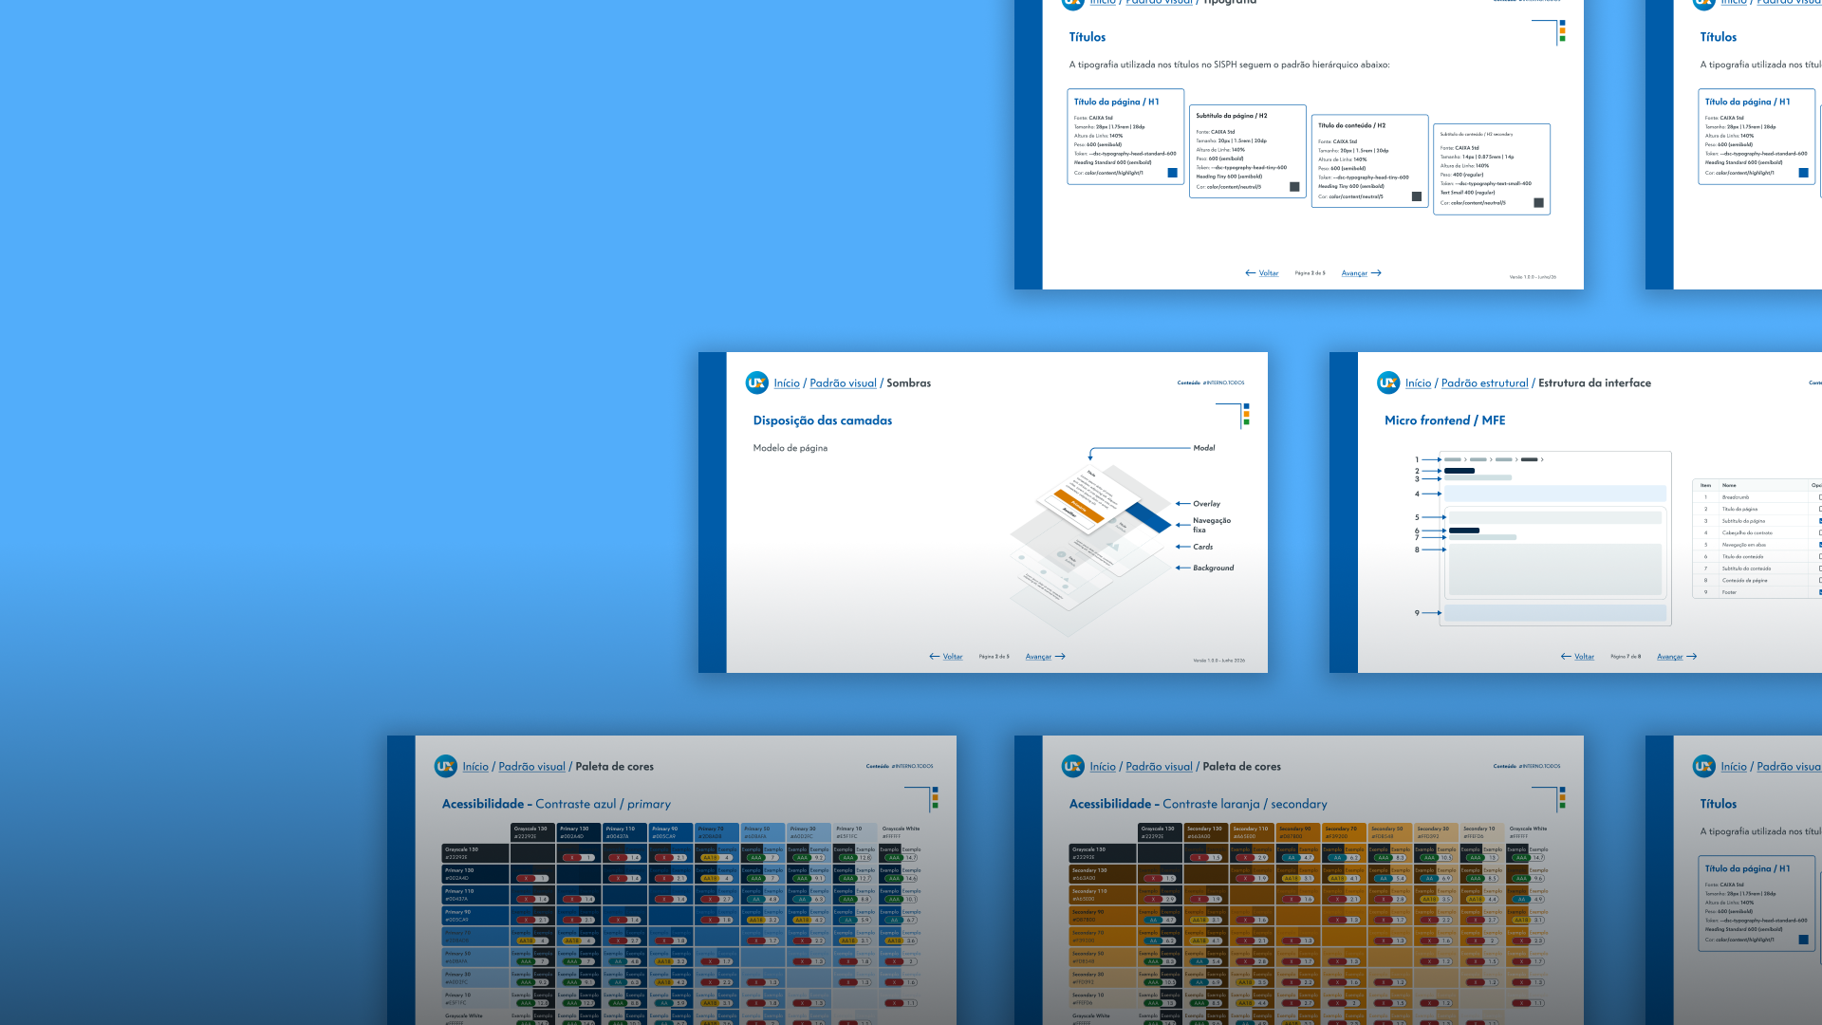Open the Início link on the Sombras slide
The height and width of the screenshot is (1025, 1822).
[x=787, y=383]
